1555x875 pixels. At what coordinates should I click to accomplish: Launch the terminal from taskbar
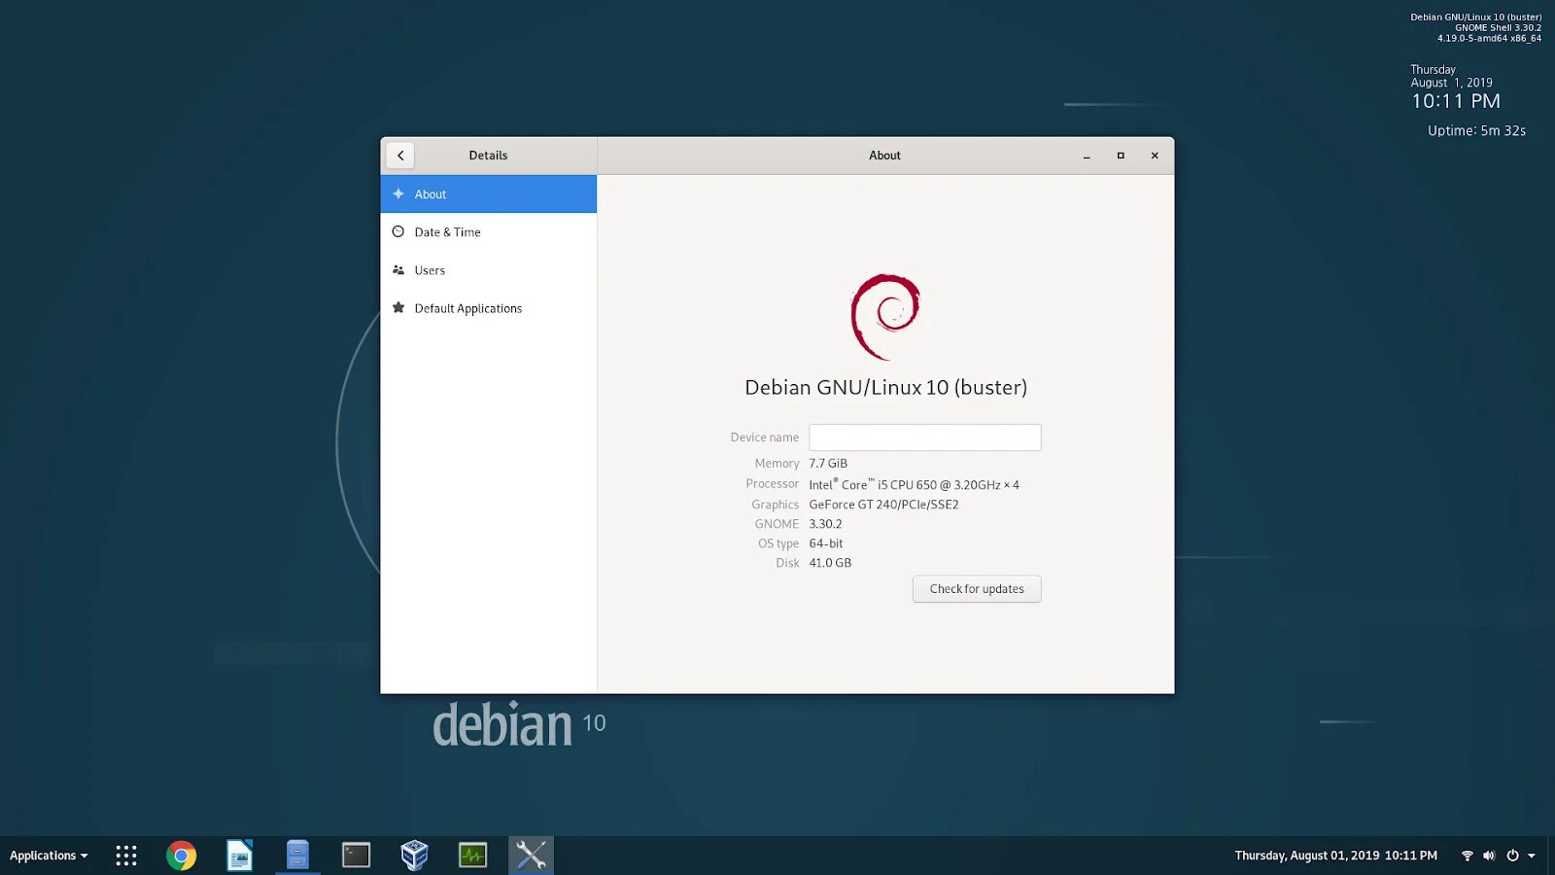click(x=356, y=856)
